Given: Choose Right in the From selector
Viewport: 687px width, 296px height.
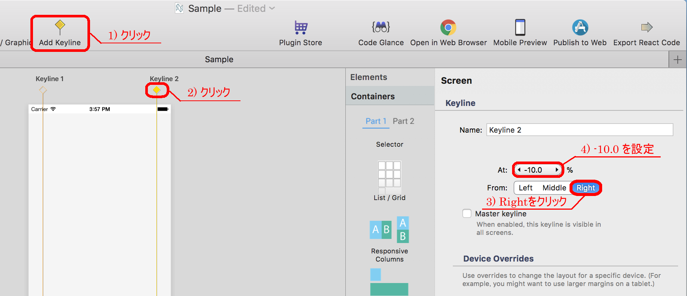Looking at the screenshot, I should point(585,188).
